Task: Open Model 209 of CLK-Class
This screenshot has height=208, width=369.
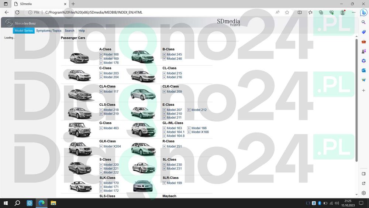Action: coord(175,92)
